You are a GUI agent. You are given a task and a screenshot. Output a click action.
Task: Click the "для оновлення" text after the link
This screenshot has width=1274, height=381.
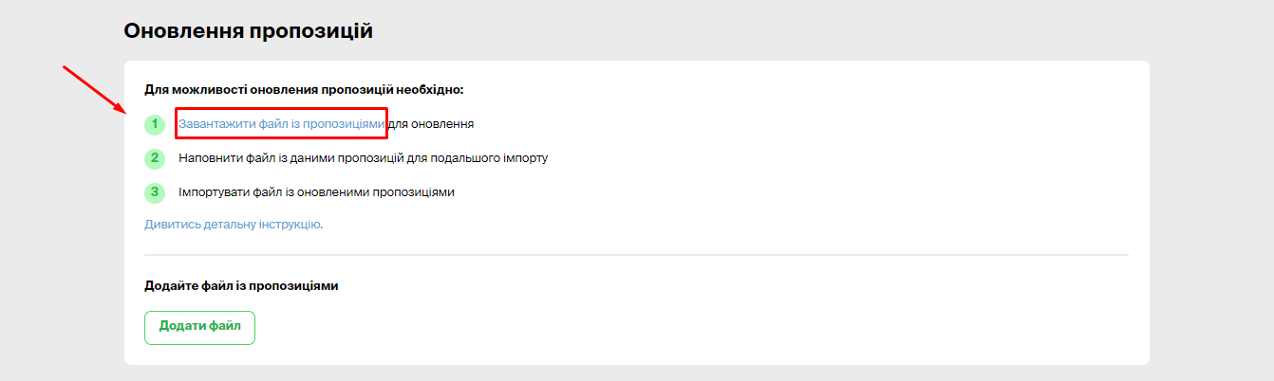pos(431,124)
